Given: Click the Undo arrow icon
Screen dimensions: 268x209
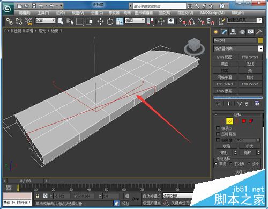Looking at the screenshot, I should [41, 6].
